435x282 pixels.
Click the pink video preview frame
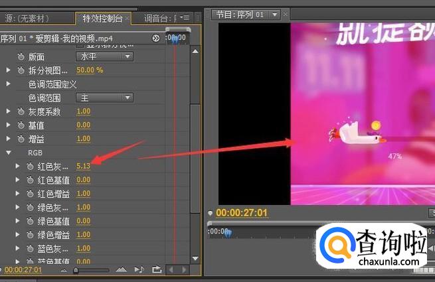(363, 113)
